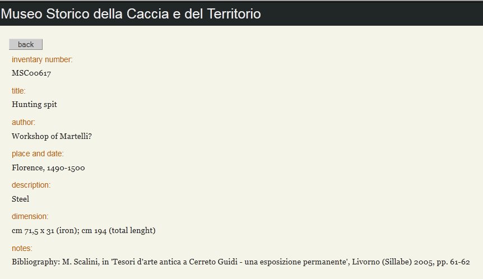Select the 'Steel' description value
Screen dimensions: 483x279
tap(20, 199)
